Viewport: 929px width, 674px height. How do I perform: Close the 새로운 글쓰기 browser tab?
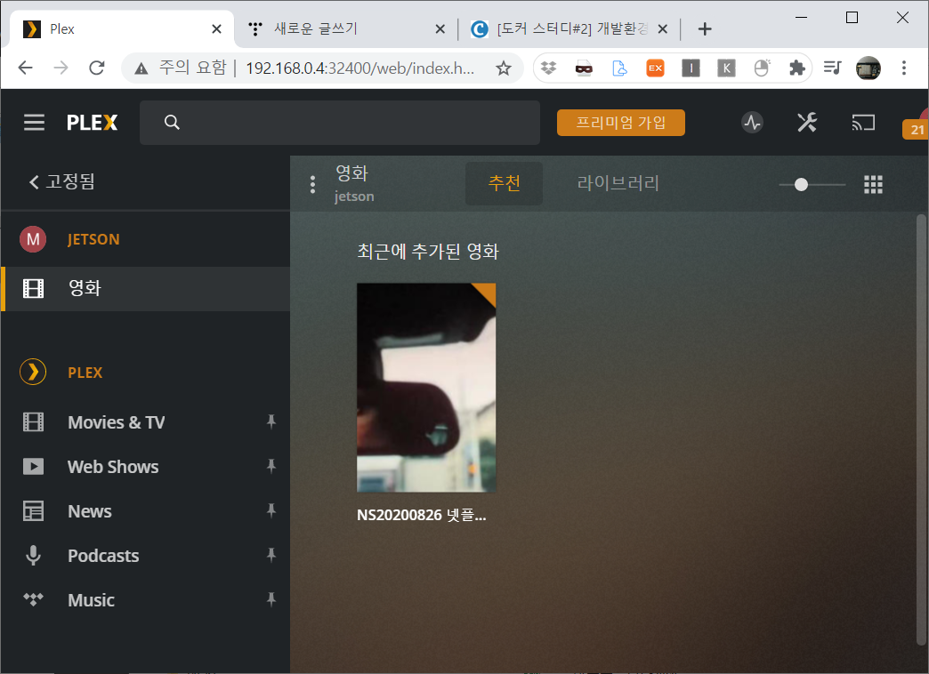(440, 29)
